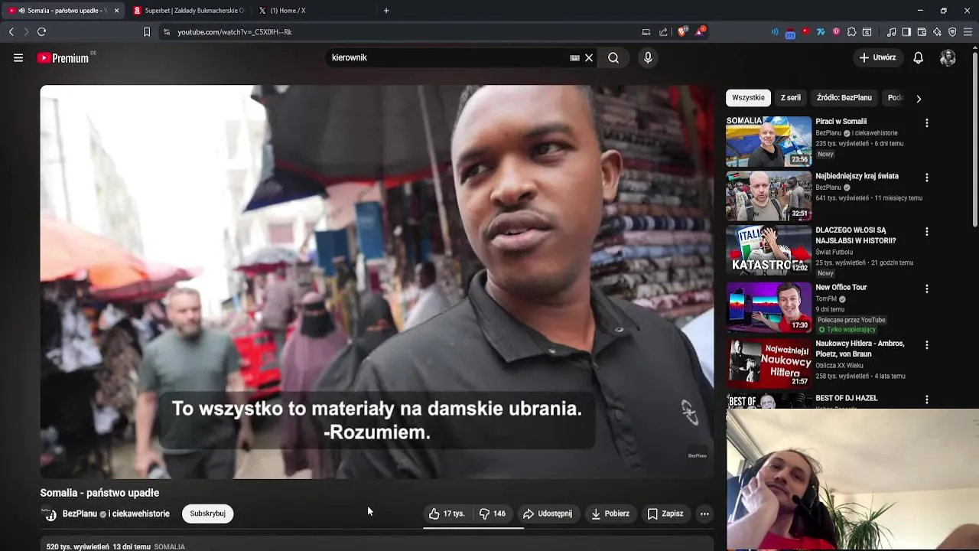Like the video with 17 tys.
The image size is (979, 551).
[447, 514]
